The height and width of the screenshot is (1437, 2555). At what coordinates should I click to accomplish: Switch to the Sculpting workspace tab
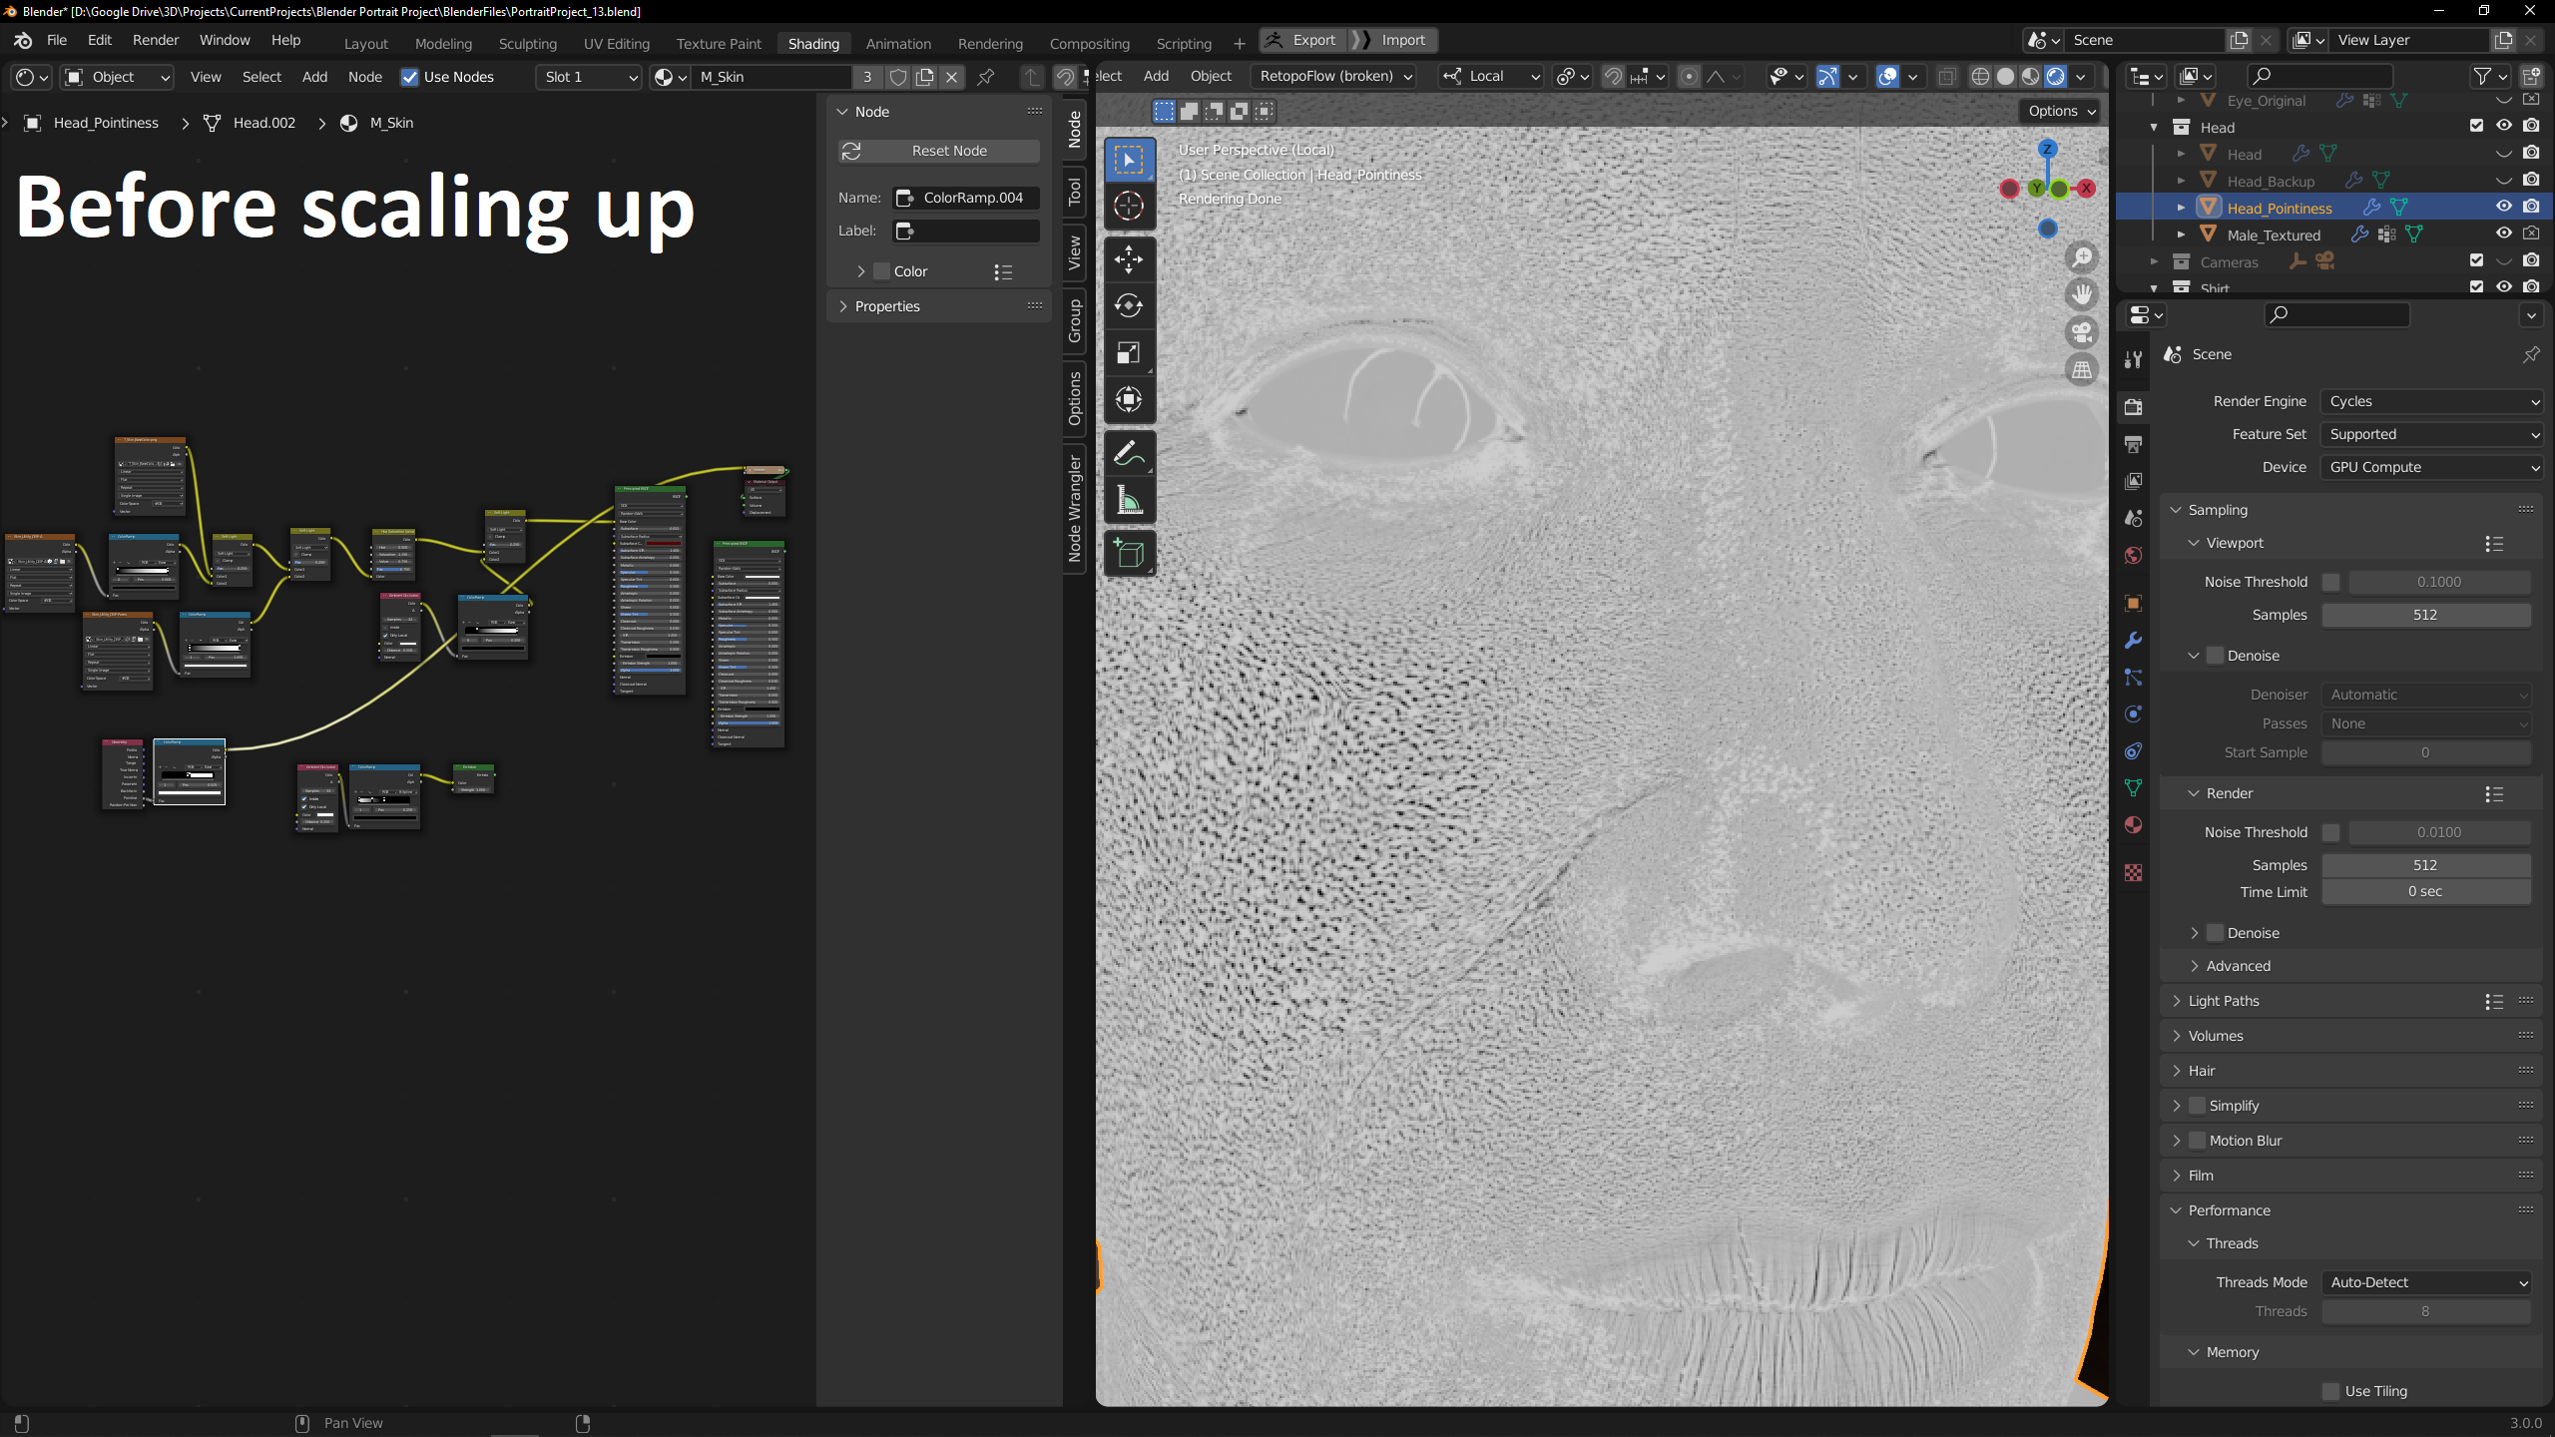click(x=527, y=43)
